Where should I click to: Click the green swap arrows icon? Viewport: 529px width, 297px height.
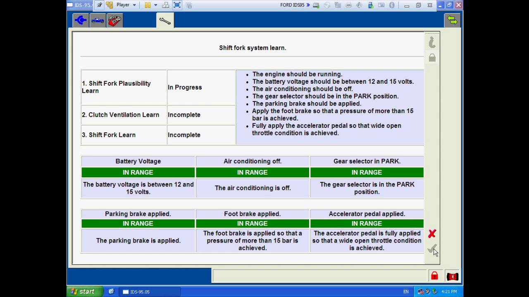point(453,20)
